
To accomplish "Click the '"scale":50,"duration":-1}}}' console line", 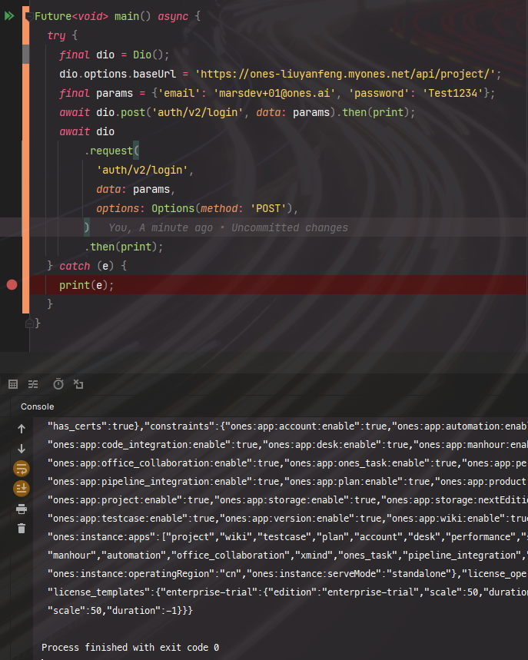I will 120,611.
